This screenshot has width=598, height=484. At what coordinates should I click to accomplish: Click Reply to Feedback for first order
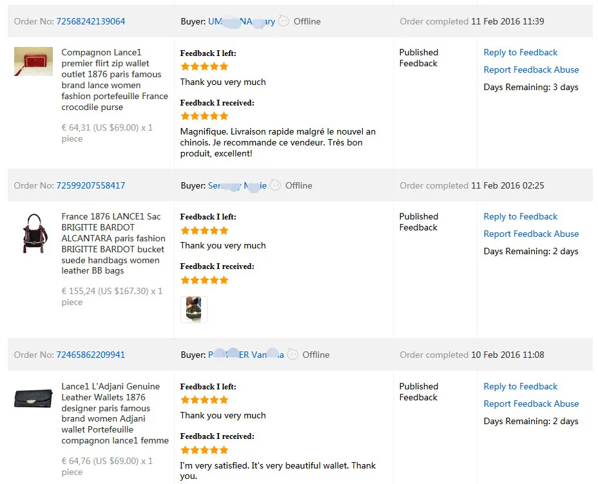[520, 52]
